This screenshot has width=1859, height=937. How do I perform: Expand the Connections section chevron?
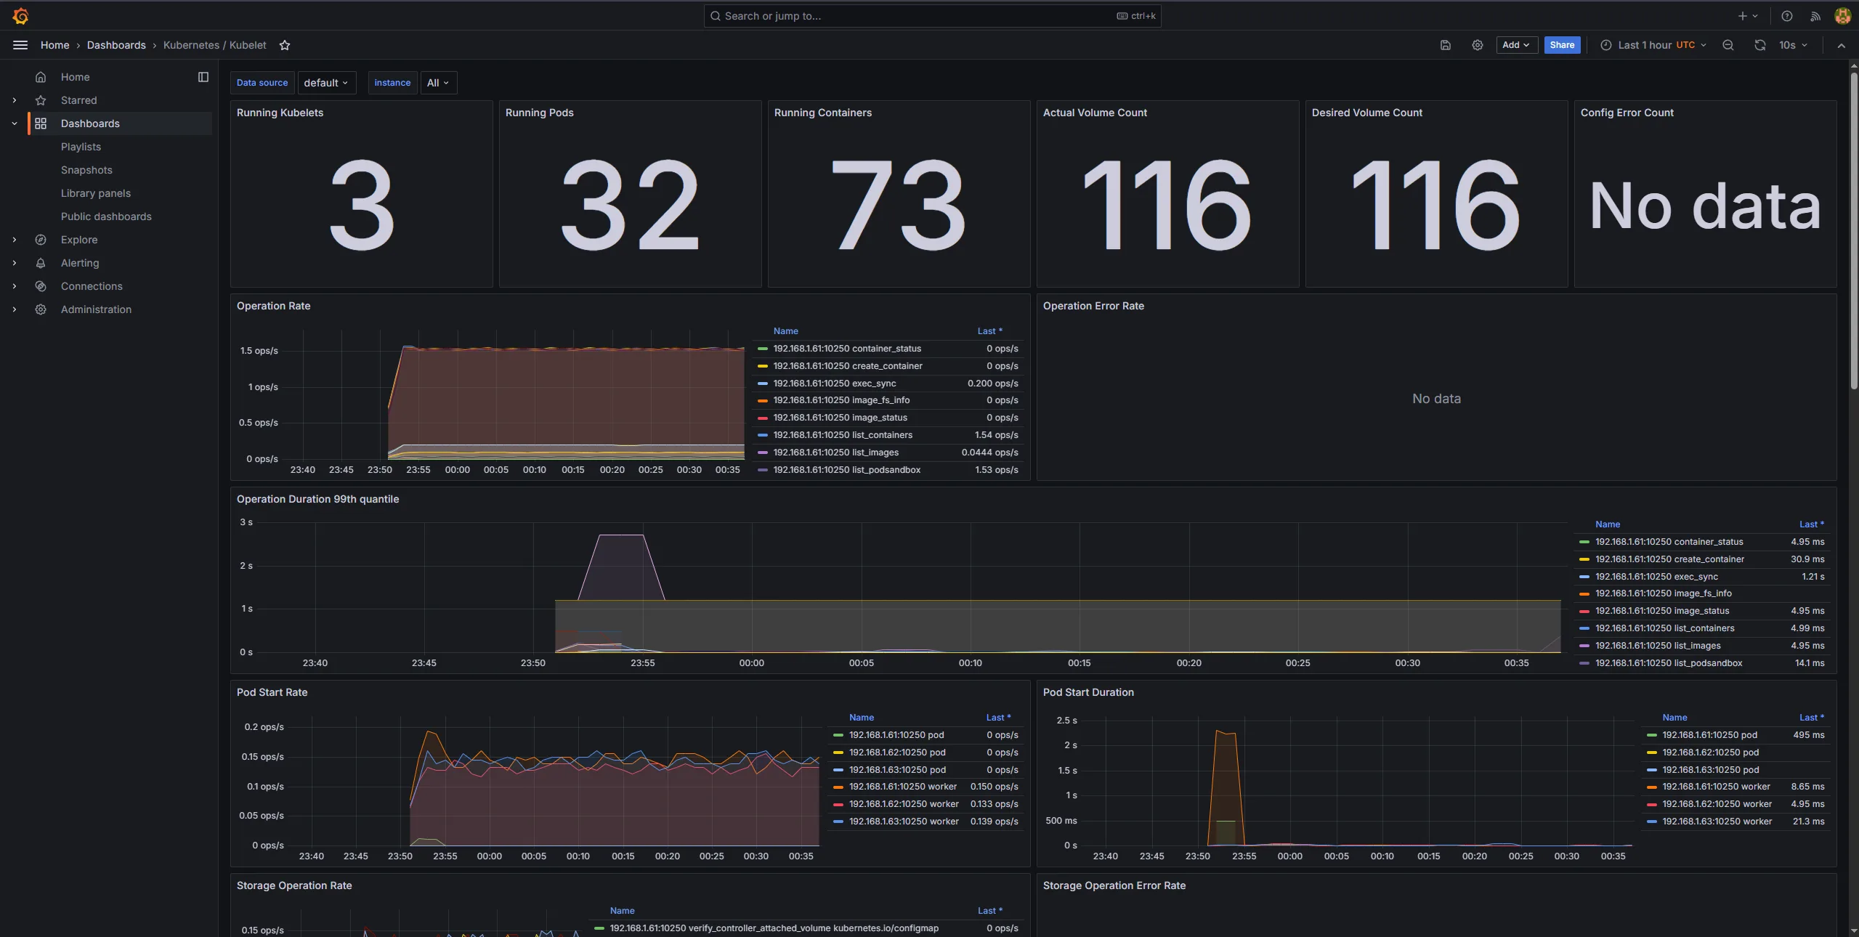15,286
